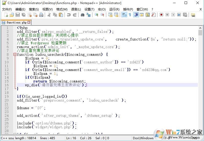Open the 语言(L) language menu
The image size is (204, 141).
pos(76,9)
